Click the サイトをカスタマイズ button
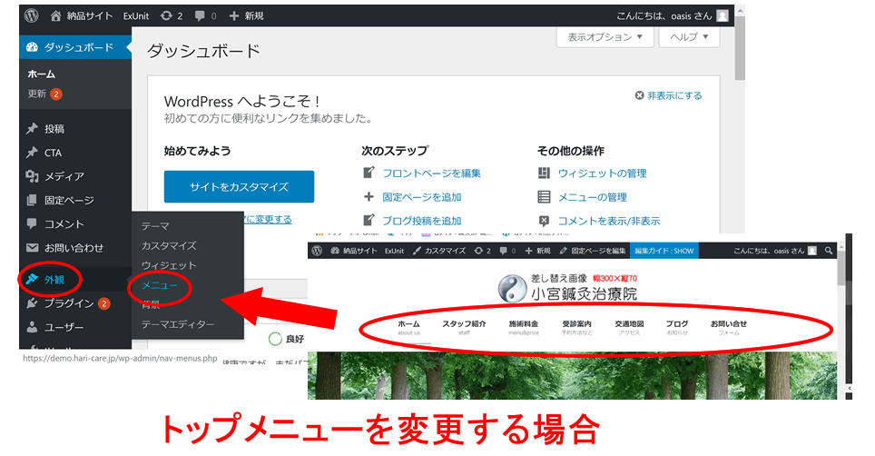This screenshot has width=875, height=456. (x=239, y=186)
